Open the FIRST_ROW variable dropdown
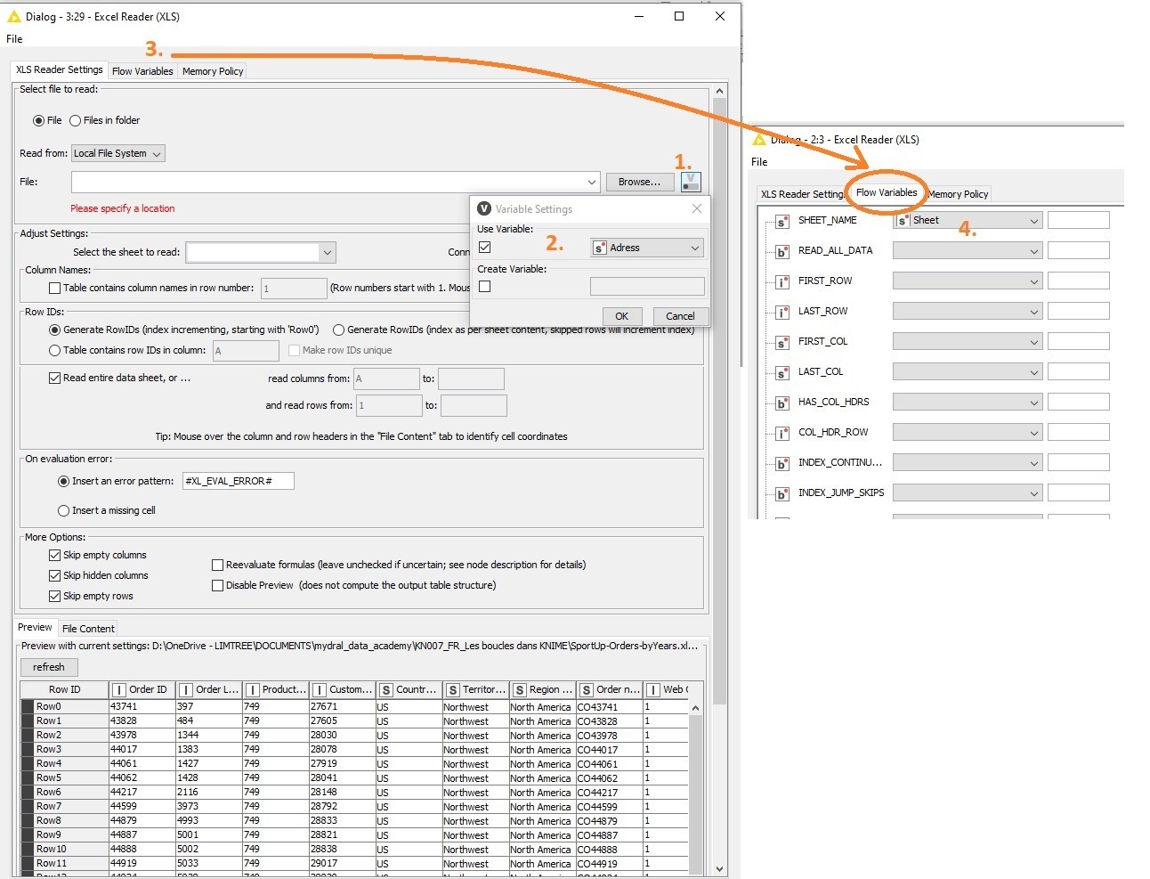The height and width of the screenshot is (879, 1150). 968,281
